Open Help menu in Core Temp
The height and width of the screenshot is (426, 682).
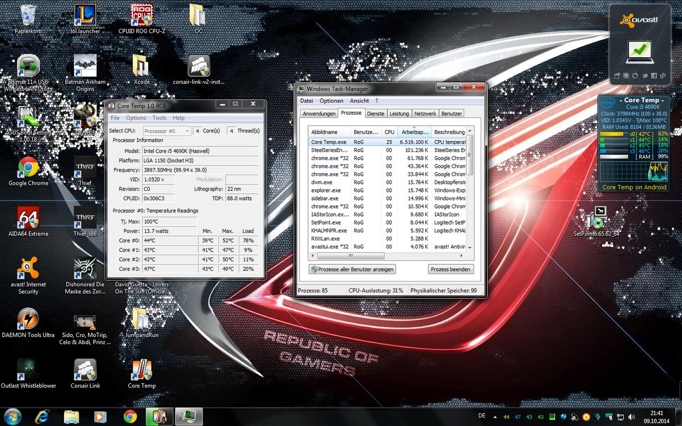tap(179, 118)
